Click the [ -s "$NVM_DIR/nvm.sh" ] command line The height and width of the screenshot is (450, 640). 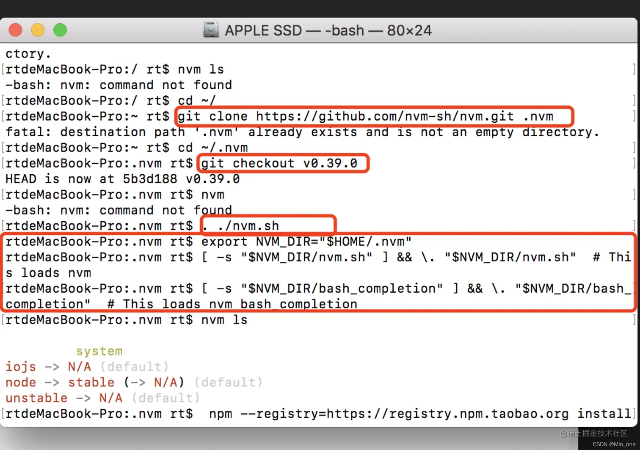tap(318, 257)
